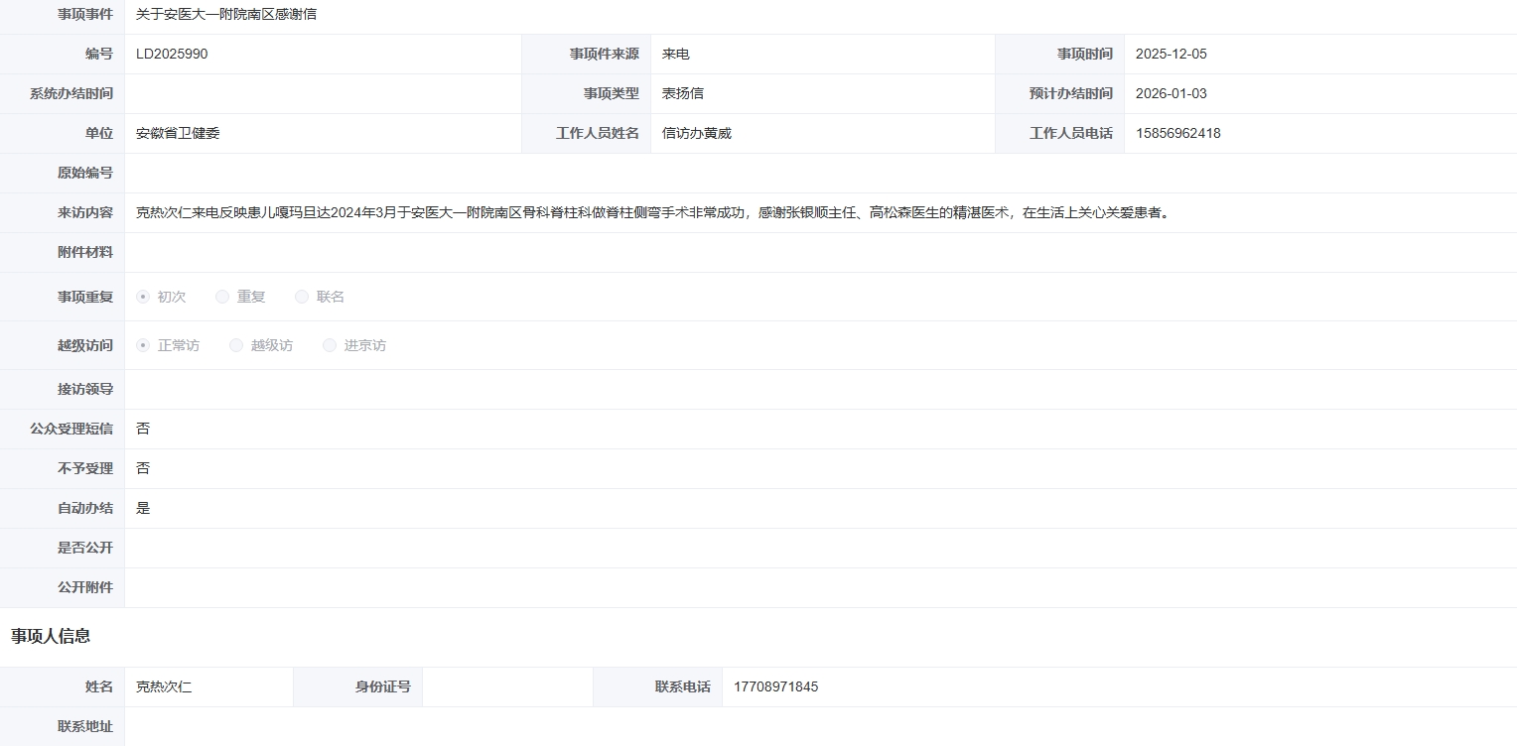Choose the 重复 radio option
Screen dimensions: 1517x746
[222, 297]
